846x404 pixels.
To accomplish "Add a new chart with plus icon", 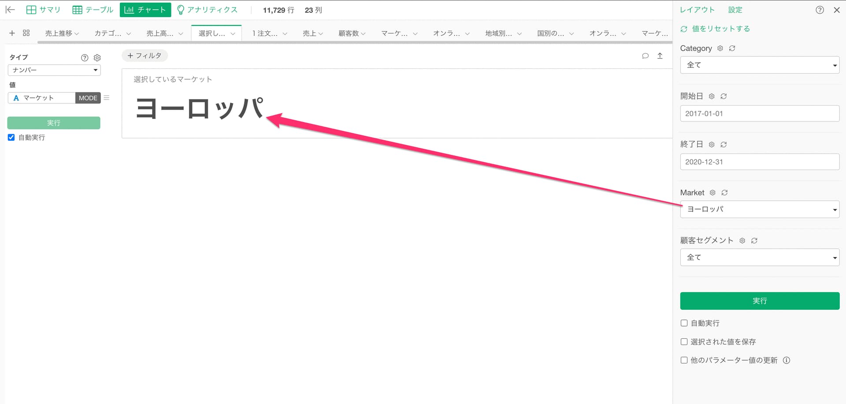I will tap(12, 33).
